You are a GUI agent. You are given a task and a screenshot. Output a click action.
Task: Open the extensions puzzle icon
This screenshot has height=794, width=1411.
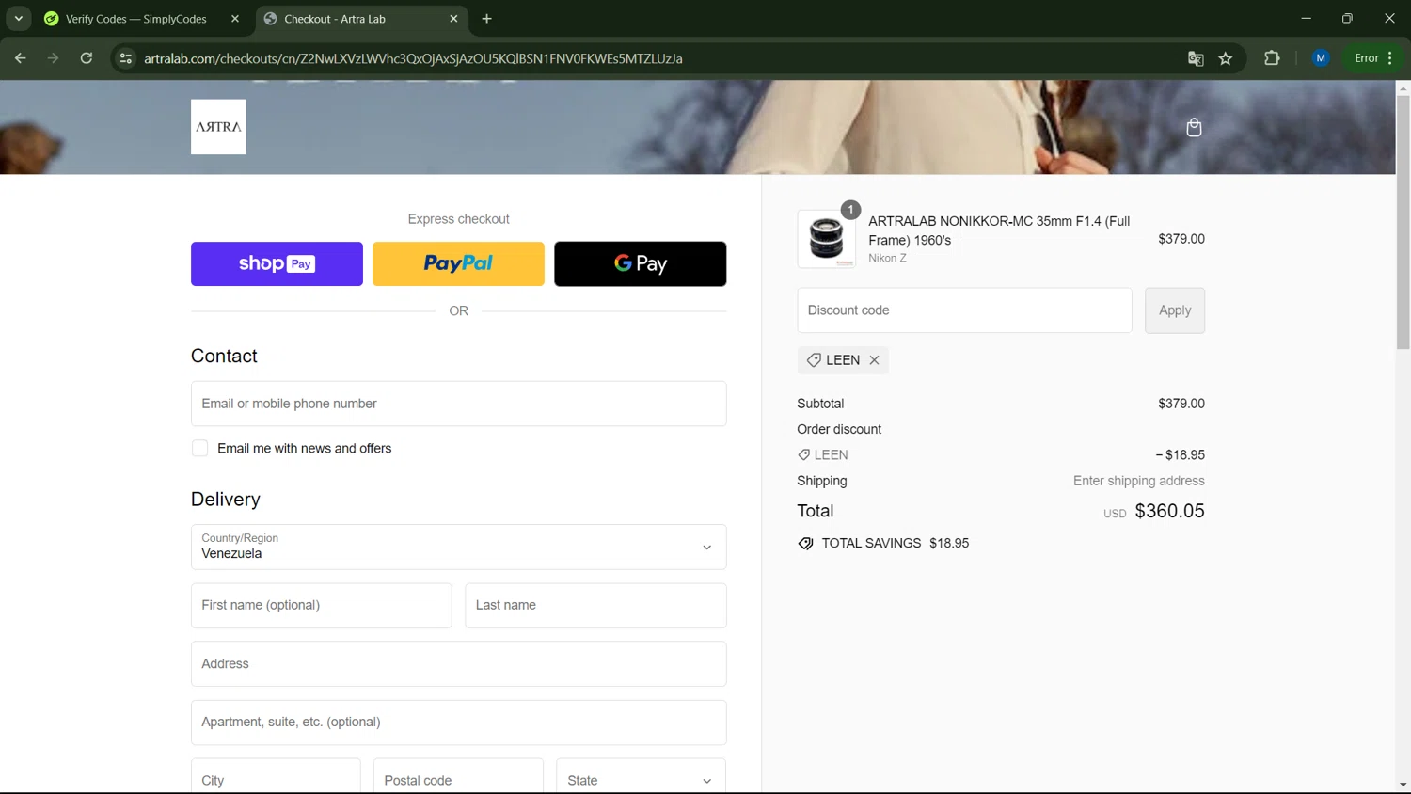coord(1272,58)
